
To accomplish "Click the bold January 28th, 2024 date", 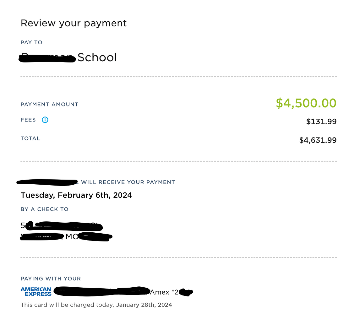I will [x=144, y=305].
